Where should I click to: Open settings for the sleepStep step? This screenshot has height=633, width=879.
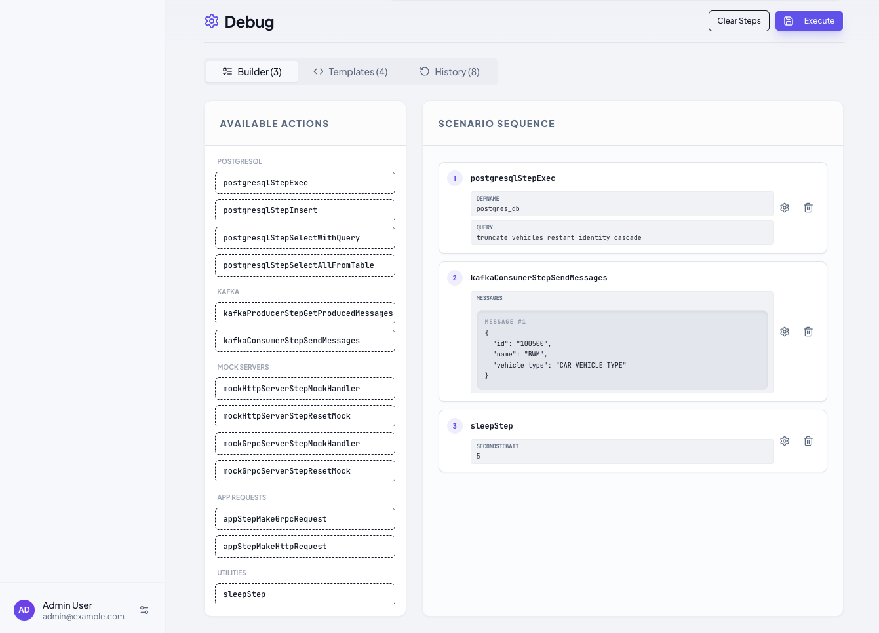coord(785,441)
